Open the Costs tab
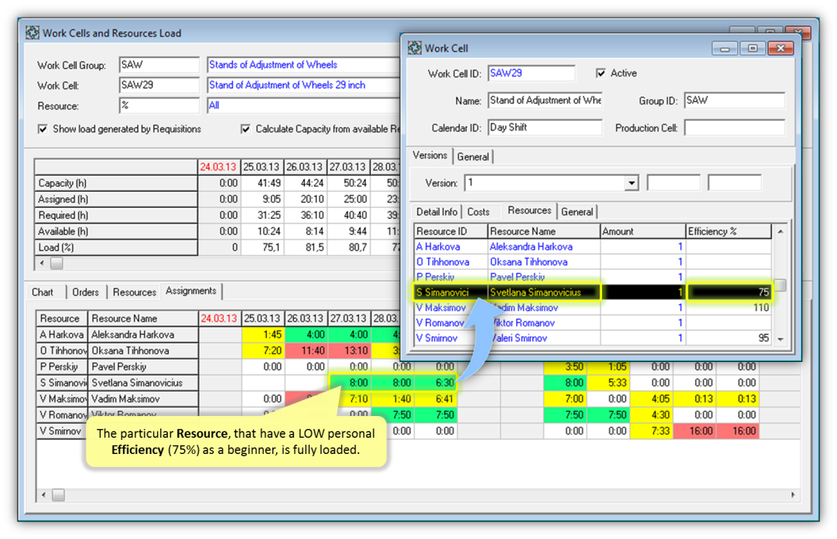837x539 pixels. 478,212
